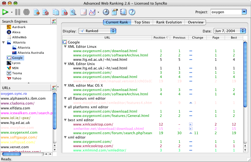251x162 pixels.
Task: Click the duplicate project documents icon
Action: (x=56, y=12)
